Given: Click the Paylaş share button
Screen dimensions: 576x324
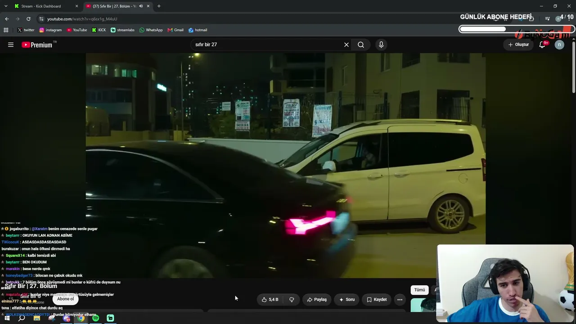Looking at the screenshot, I should pos(317,299).
